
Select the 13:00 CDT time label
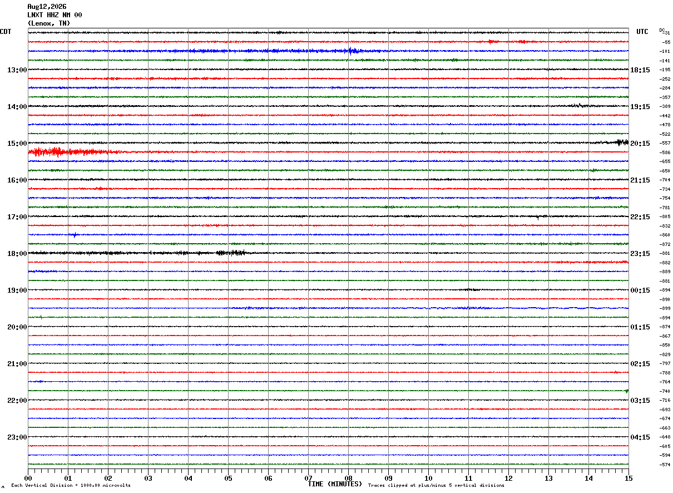coord(17,70)
